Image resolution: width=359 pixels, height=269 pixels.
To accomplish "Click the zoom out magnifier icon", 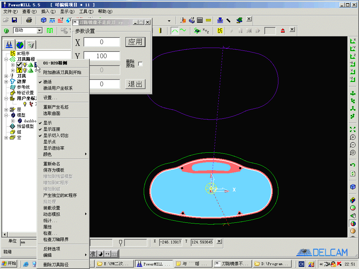I will pos(353,145).
